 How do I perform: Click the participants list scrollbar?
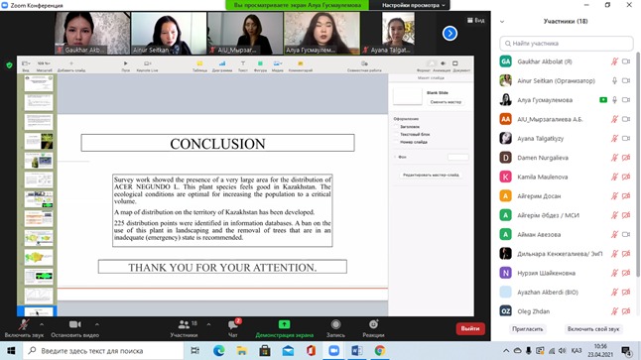[x=637, y=164]
